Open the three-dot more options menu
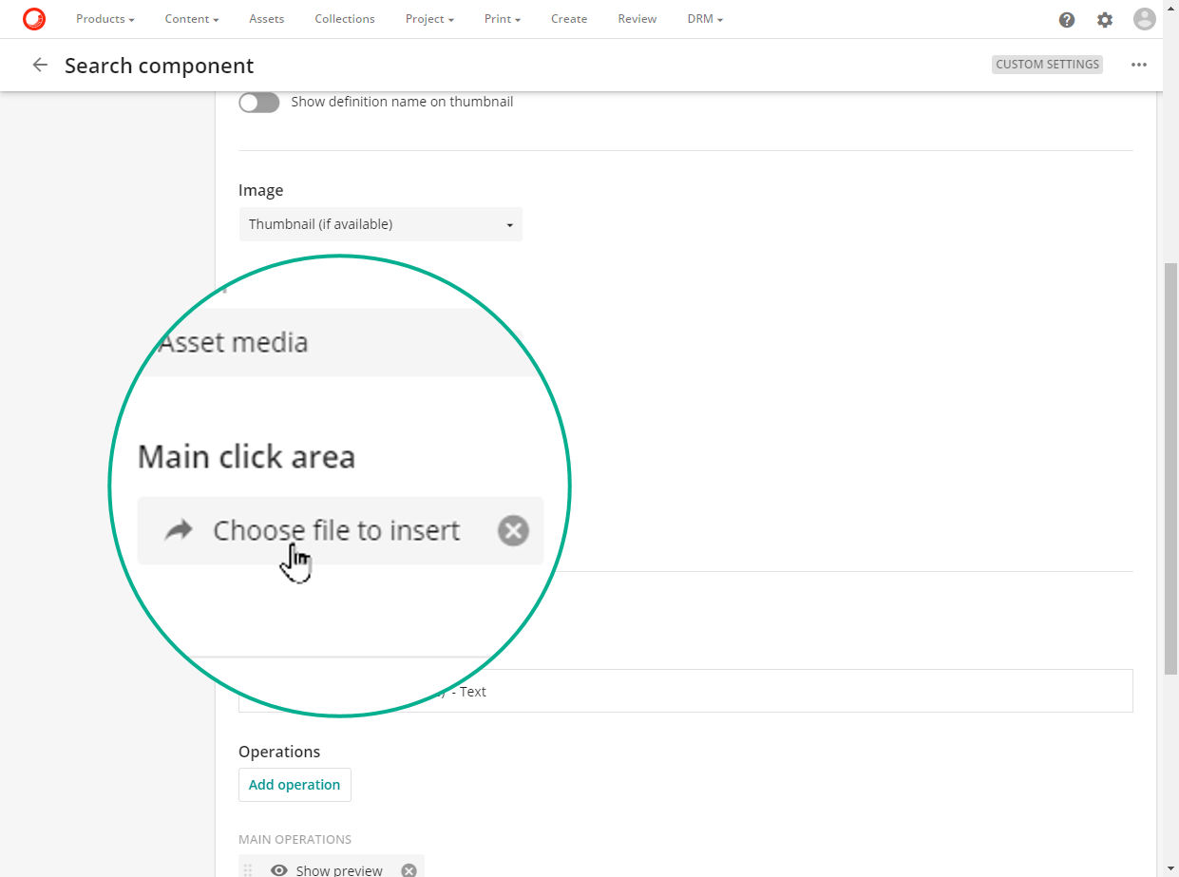 [1139, 66]
